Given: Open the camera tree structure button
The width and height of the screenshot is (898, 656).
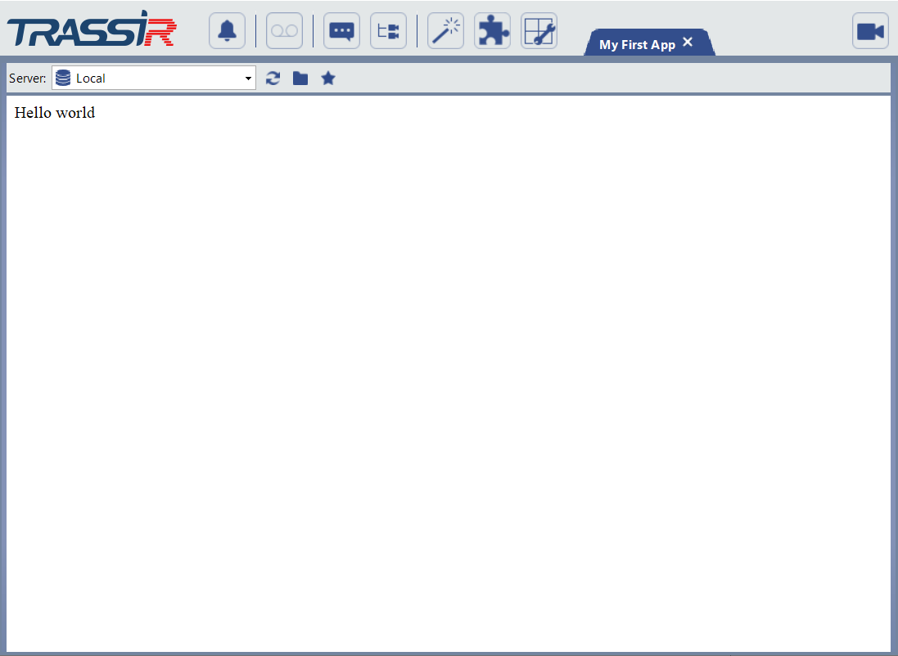Looking at the screenshot, I should tap(388, 31).
